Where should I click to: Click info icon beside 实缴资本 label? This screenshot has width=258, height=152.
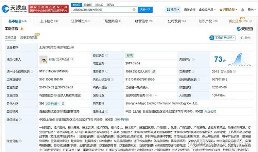pyautogui.click(x=193, y=71)
